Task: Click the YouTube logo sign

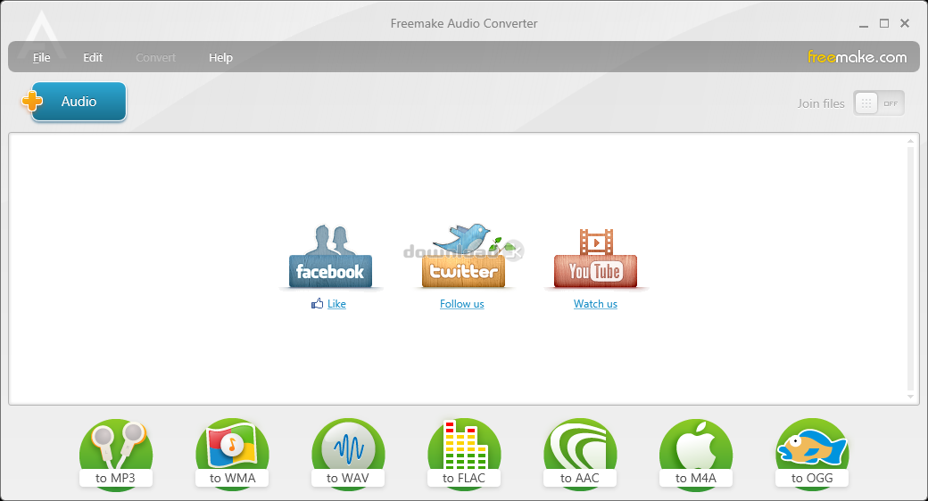Action: point(595,258)
